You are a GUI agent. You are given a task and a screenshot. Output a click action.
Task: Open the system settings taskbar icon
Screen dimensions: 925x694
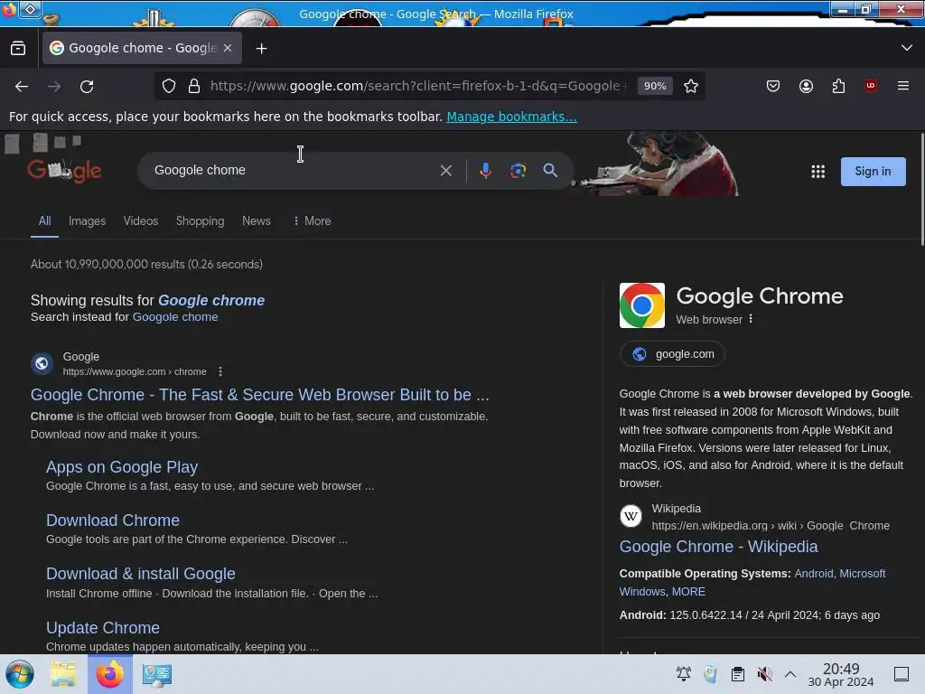click(156, 674)
